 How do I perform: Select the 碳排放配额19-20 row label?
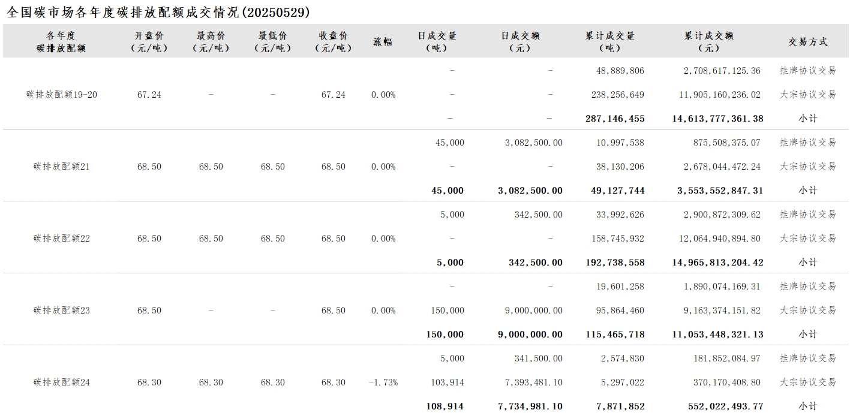click(61, 95)
